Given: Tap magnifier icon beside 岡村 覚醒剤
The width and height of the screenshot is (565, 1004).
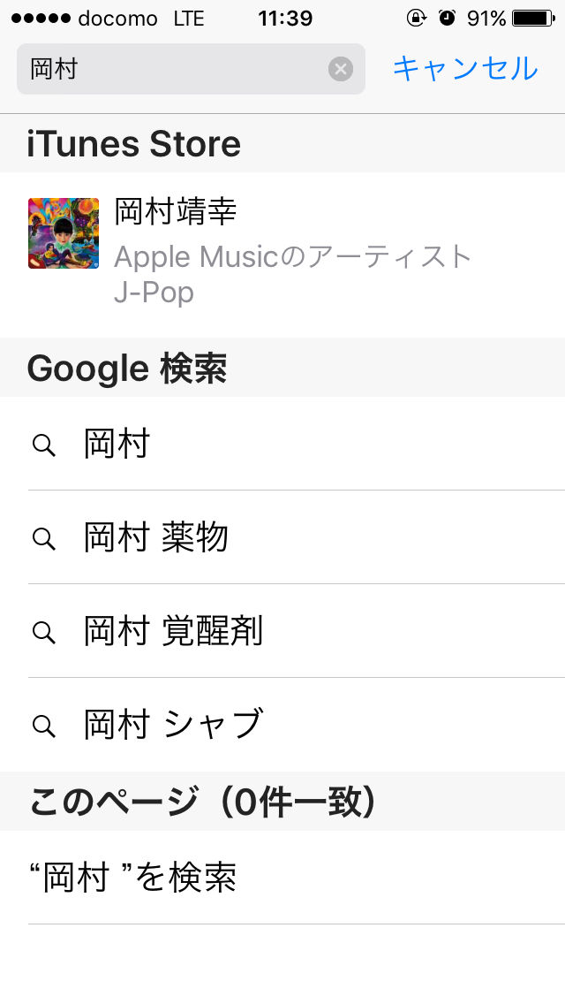Looking at the screenshot, I should (43, 632).
